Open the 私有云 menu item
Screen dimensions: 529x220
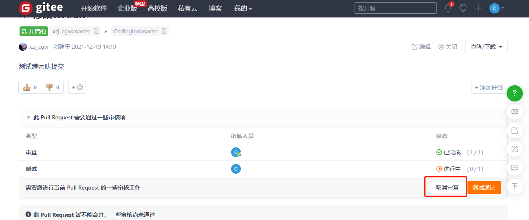pos(187,8)
